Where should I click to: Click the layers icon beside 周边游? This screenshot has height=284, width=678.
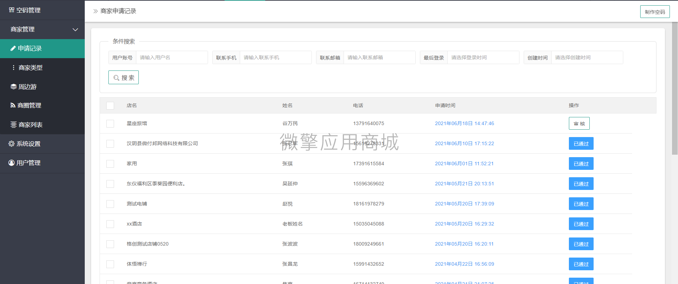tap(13, 86)
